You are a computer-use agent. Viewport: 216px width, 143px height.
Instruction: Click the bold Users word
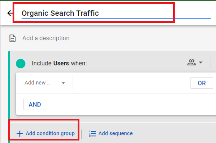tap(61, 63)
